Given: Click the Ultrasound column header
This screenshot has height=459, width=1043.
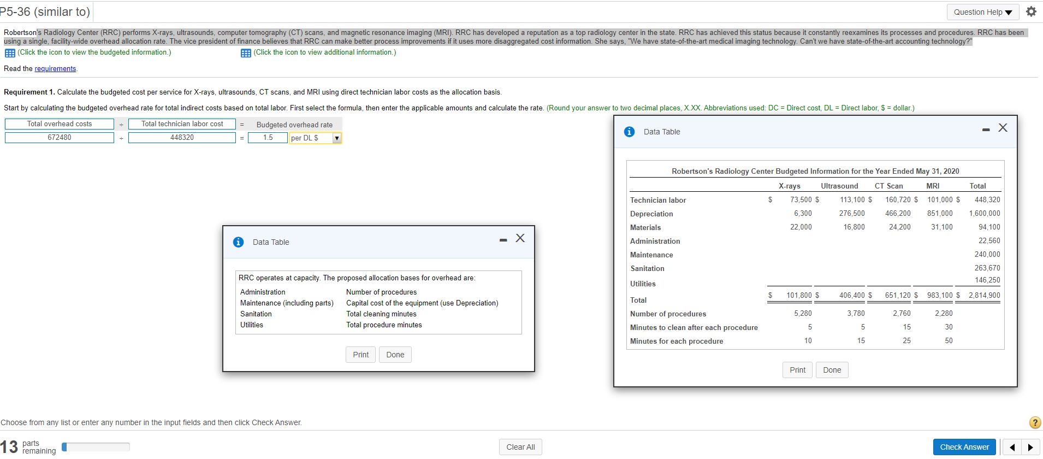Looking at the screenshot, I should click(x=839, y=186).
